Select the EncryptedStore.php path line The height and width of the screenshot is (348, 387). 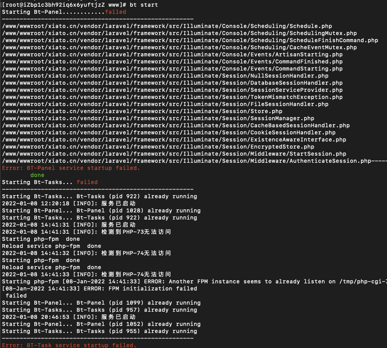click(x=158, y=147)
